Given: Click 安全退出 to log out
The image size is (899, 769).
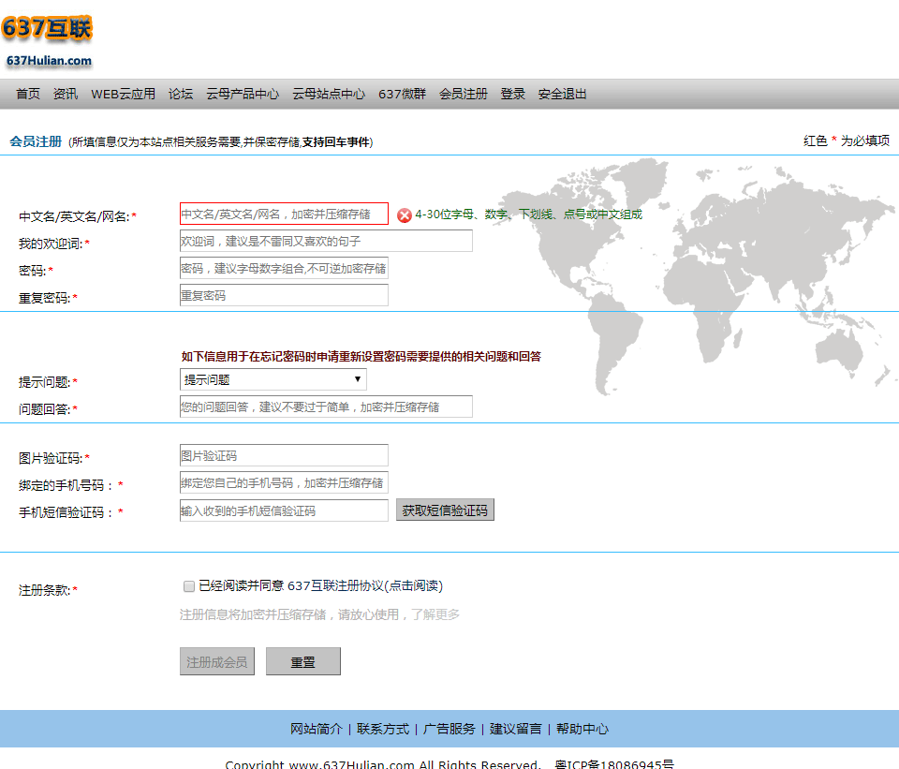Looking at the screenshot, I should tap(562, 94).
